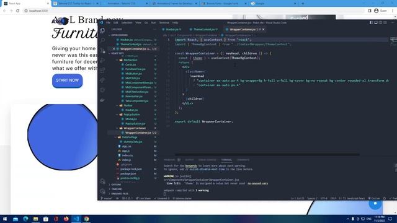Open Google Chrome from the taskbar
The image size is (397, 223).
pyautogui.click(x=86, y=219)
